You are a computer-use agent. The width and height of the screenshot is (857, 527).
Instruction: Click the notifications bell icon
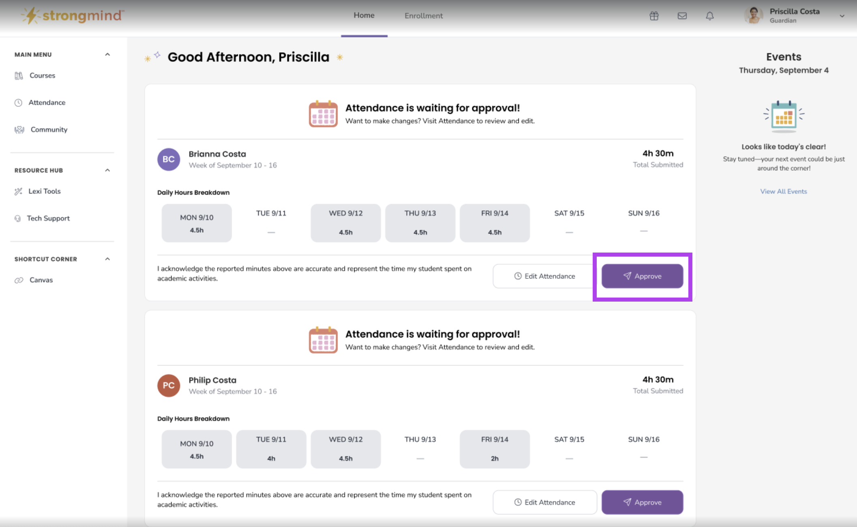[x=709, y=16]
